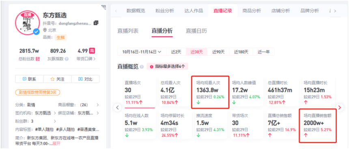Image resolution: width=349 pixels, height=149 pixels.
Task: Switch to the 商品分析 tab
Action: 252,11
